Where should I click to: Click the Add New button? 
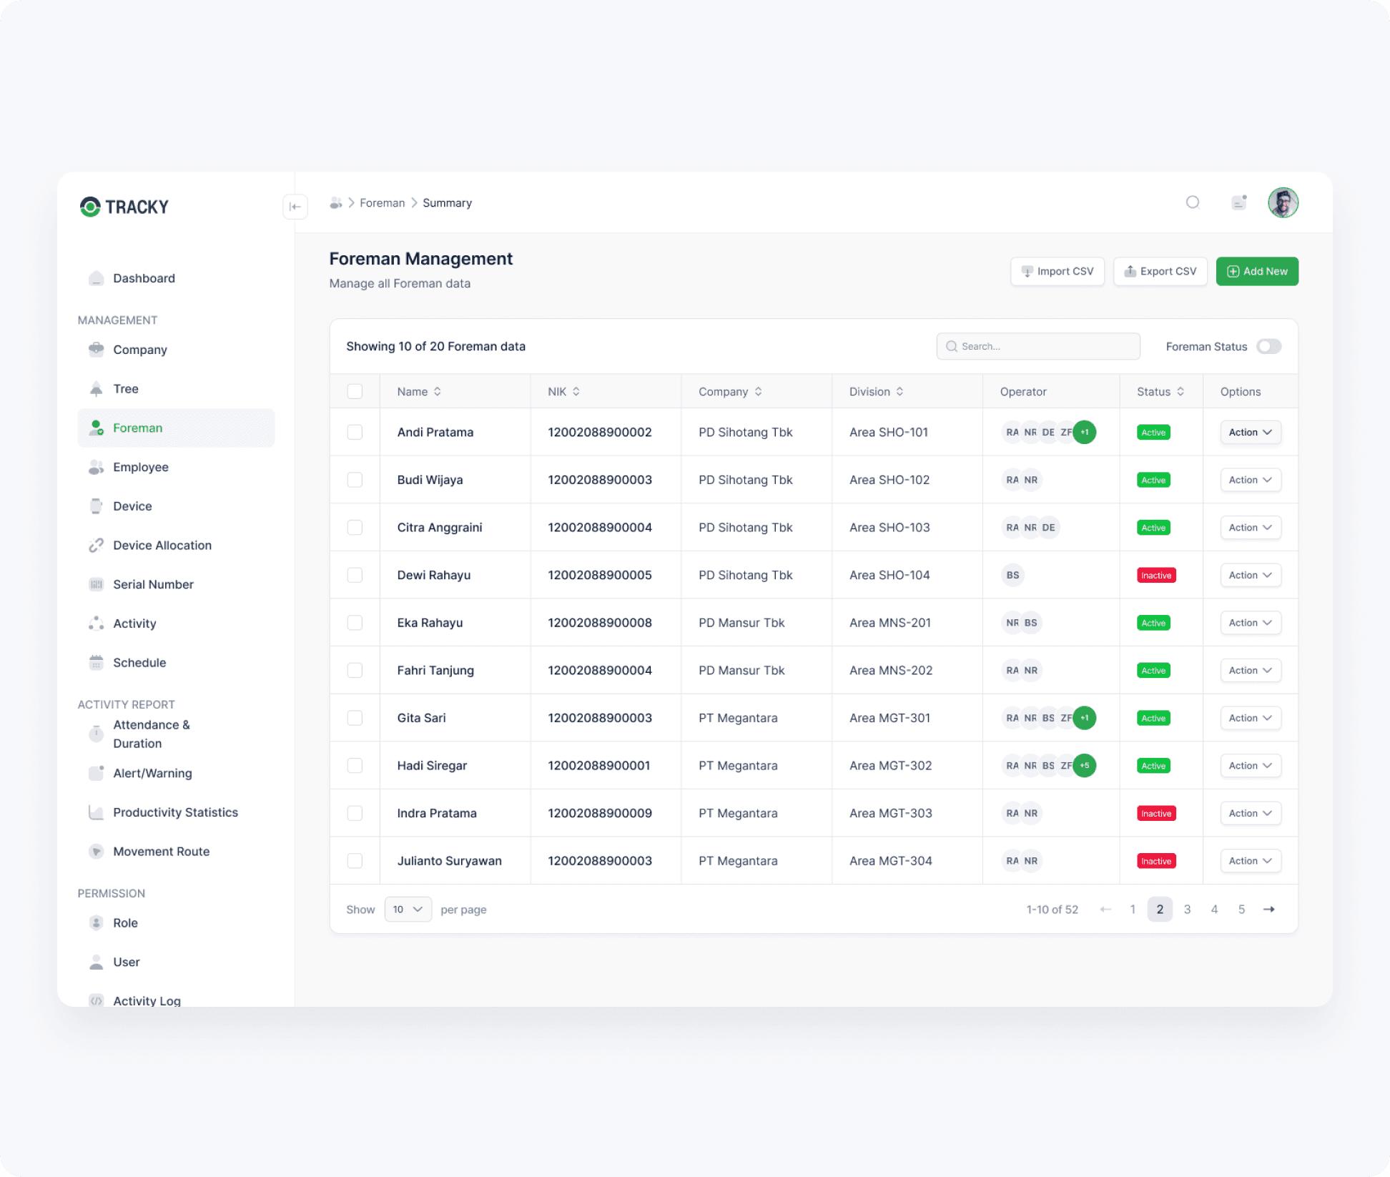[1257, 272]
